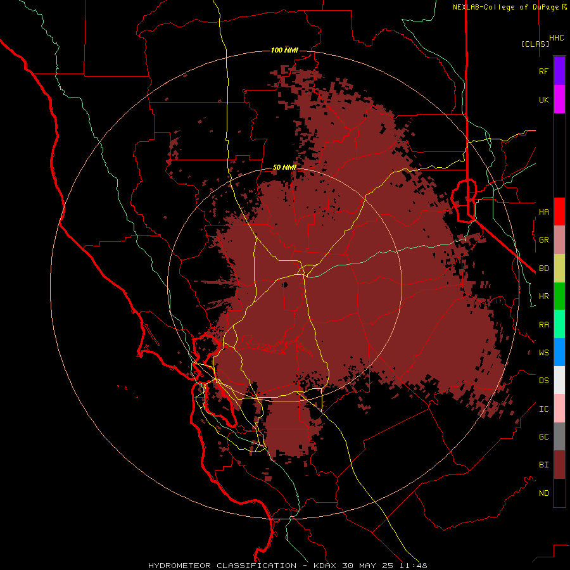Click the GC legend label
Viewport: 570px width, 570px height.
click(543, 437)
